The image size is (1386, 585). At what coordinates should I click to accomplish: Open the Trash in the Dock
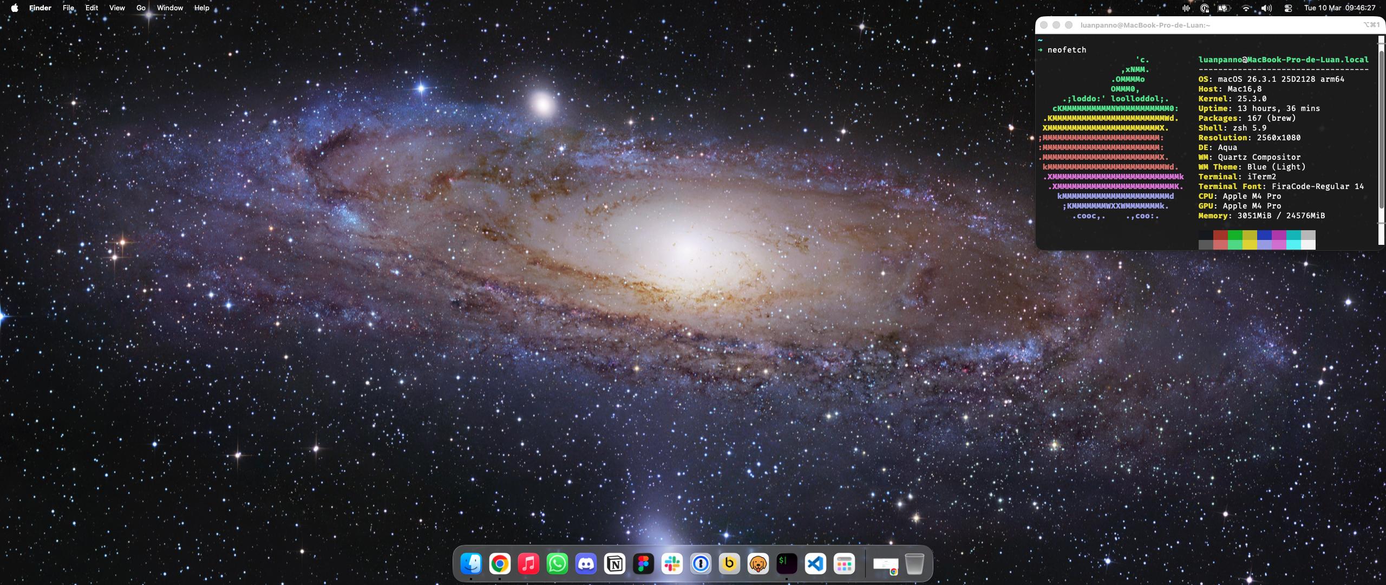914,564
